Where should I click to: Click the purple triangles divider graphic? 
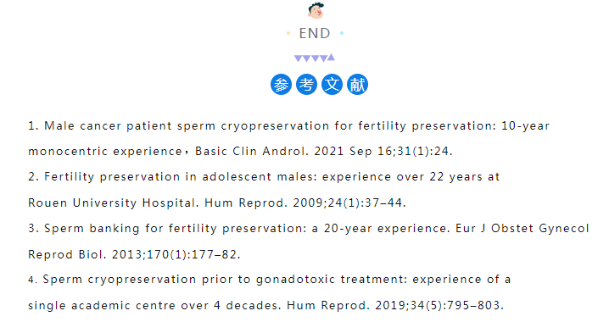point(315,58)
